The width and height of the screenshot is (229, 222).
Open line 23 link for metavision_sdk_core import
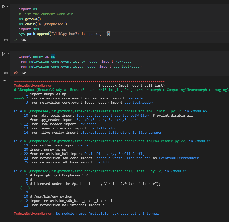point(26,158)
